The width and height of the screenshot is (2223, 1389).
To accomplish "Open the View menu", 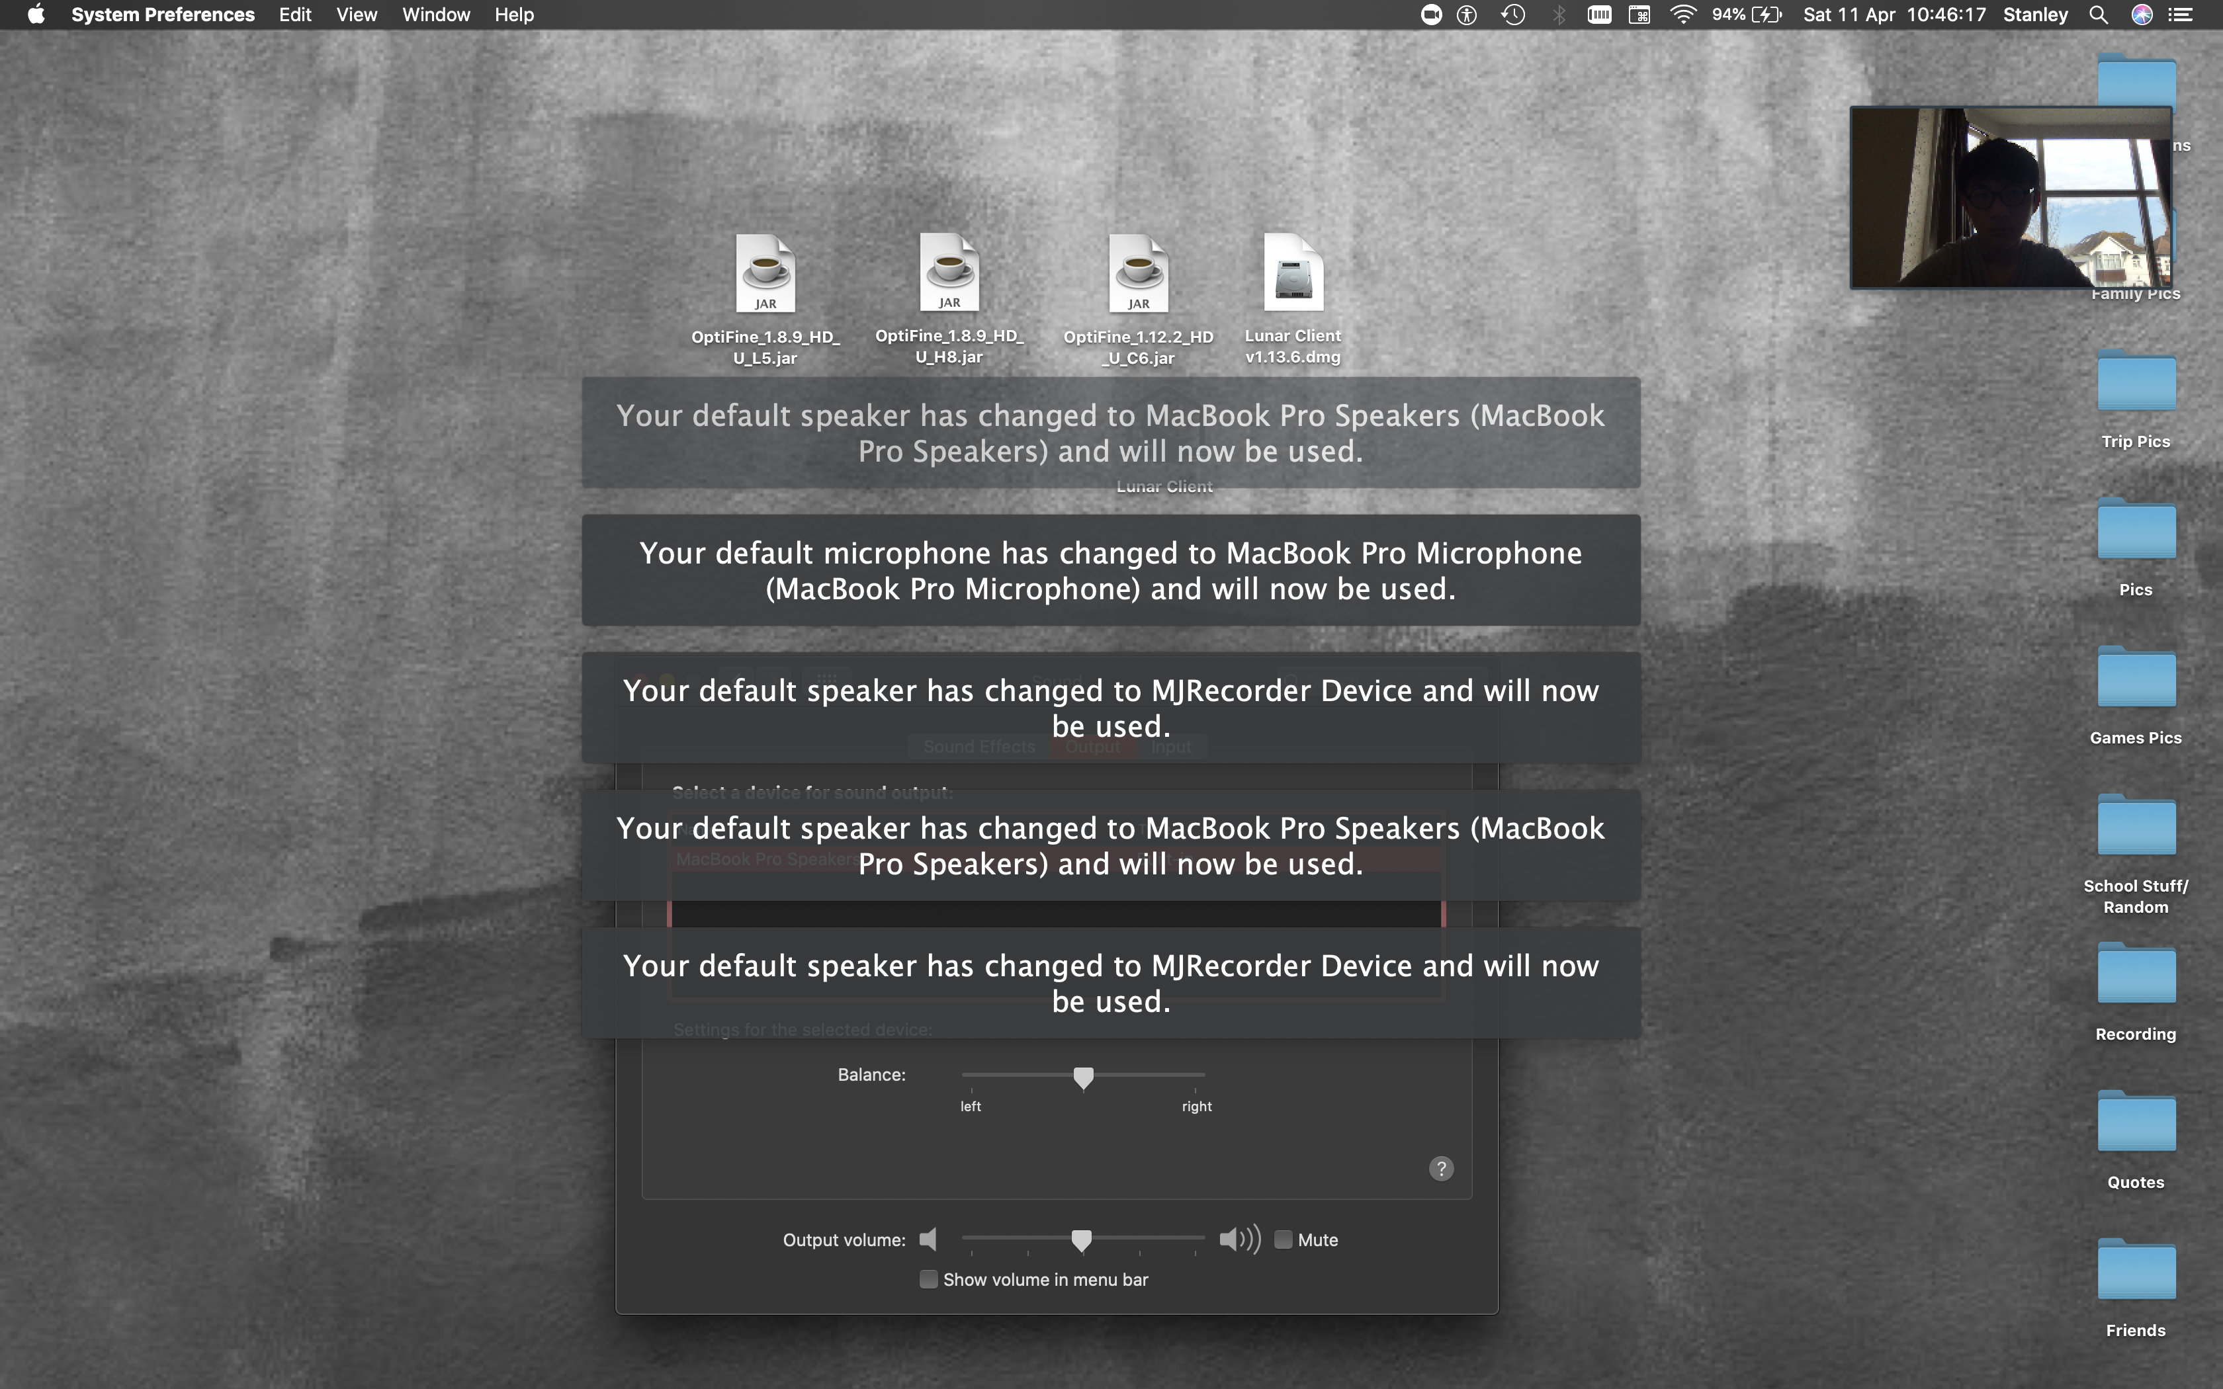I will (x=357, y=15).
